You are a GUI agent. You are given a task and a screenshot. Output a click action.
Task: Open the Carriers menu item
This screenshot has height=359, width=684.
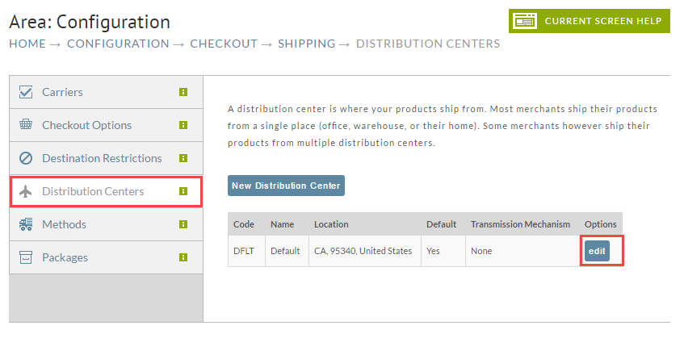pyautogui.click(x=106, y=92)
